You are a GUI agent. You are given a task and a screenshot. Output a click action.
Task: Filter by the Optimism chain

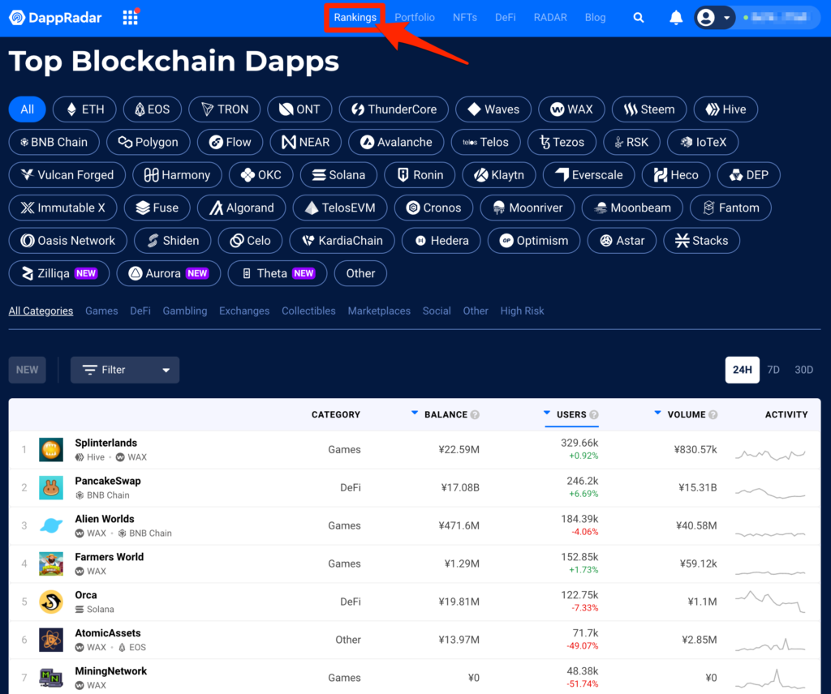[534, 241]
